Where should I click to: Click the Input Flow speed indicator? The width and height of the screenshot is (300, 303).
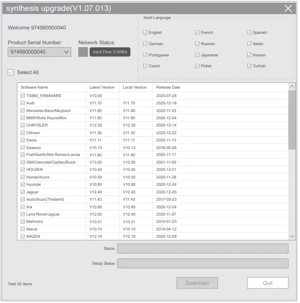tap(110, 52)
